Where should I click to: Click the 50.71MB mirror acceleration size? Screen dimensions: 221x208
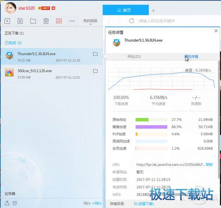(206, 127)
